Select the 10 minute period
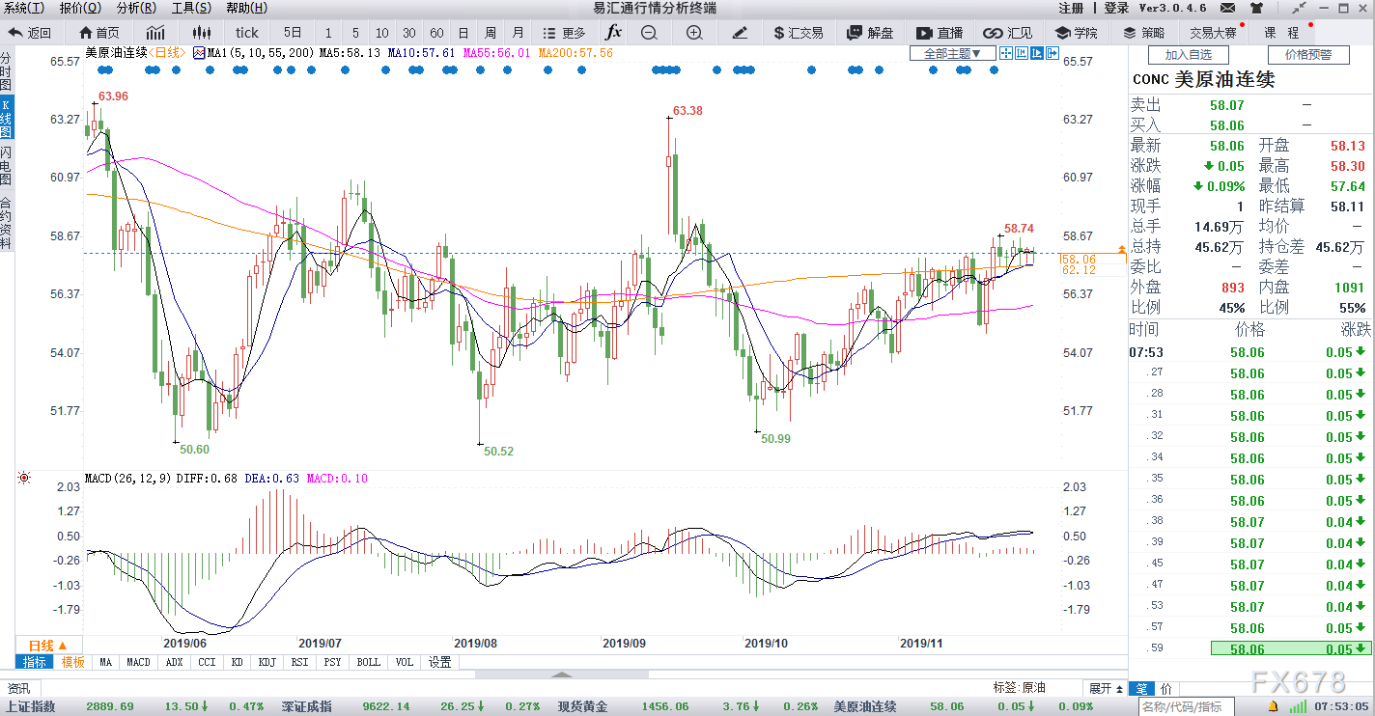Image resolution: width=1375 pixels, height=716 pixels. pyautogui.click(x=382, y=33)
